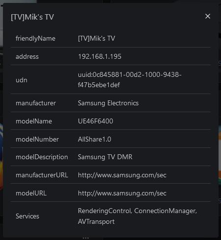
Task: Select the friendlyName value [TV]Mik's TV
Action: [97, 39]
